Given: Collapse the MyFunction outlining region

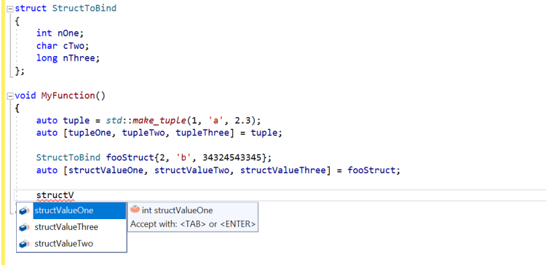Looking at the screenshot, I should pos(9,96).
